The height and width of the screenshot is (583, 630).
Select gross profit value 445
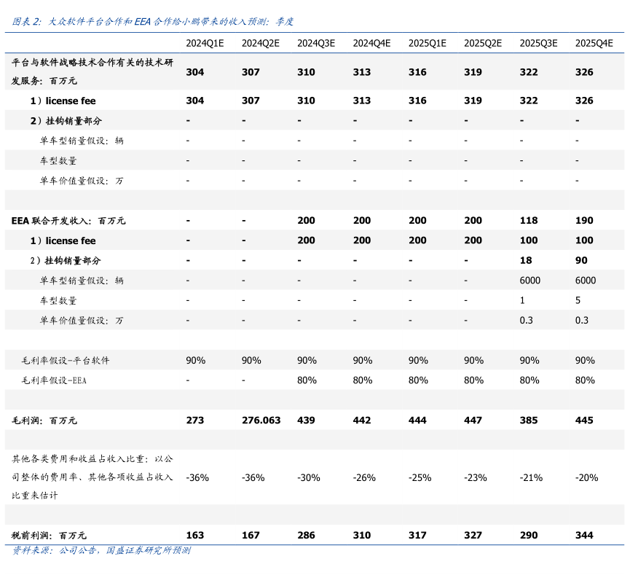pos(584,420)
